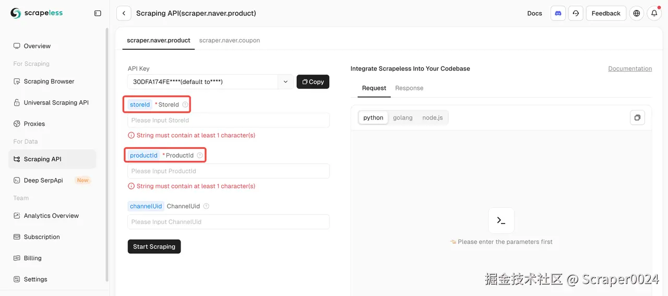The height and width of the screenshot is (296, 668).
Task: Select python code language
Action: click(373, 117)
